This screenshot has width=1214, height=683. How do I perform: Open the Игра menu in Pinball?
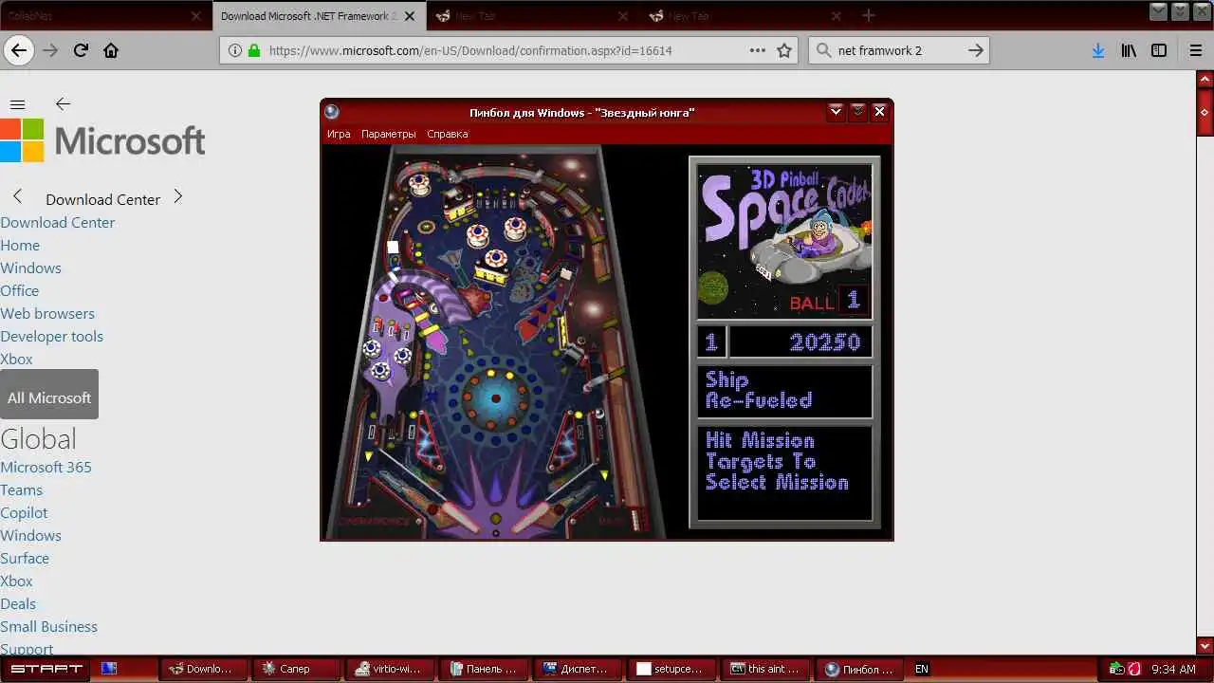click(339, 134)
